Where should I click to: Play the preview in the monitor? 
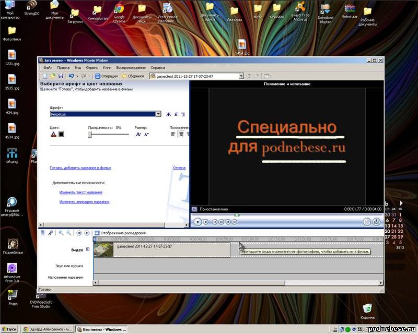pos(198,222)
